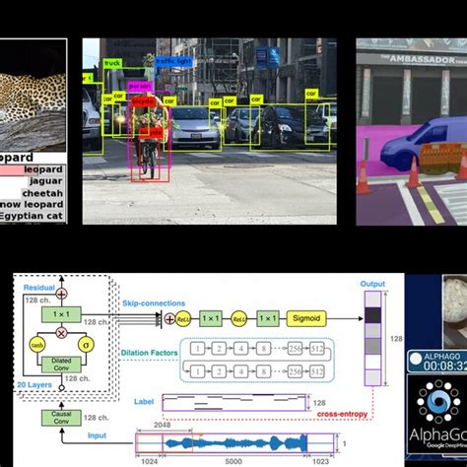The width and height of the screenshot is (467, 467).
Task: Click the green "truck" detection label
Action: tap(112, 63)
